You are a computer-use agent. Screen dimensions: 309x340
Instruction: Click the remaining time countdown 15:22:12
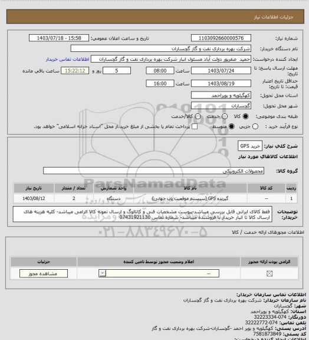75,71
